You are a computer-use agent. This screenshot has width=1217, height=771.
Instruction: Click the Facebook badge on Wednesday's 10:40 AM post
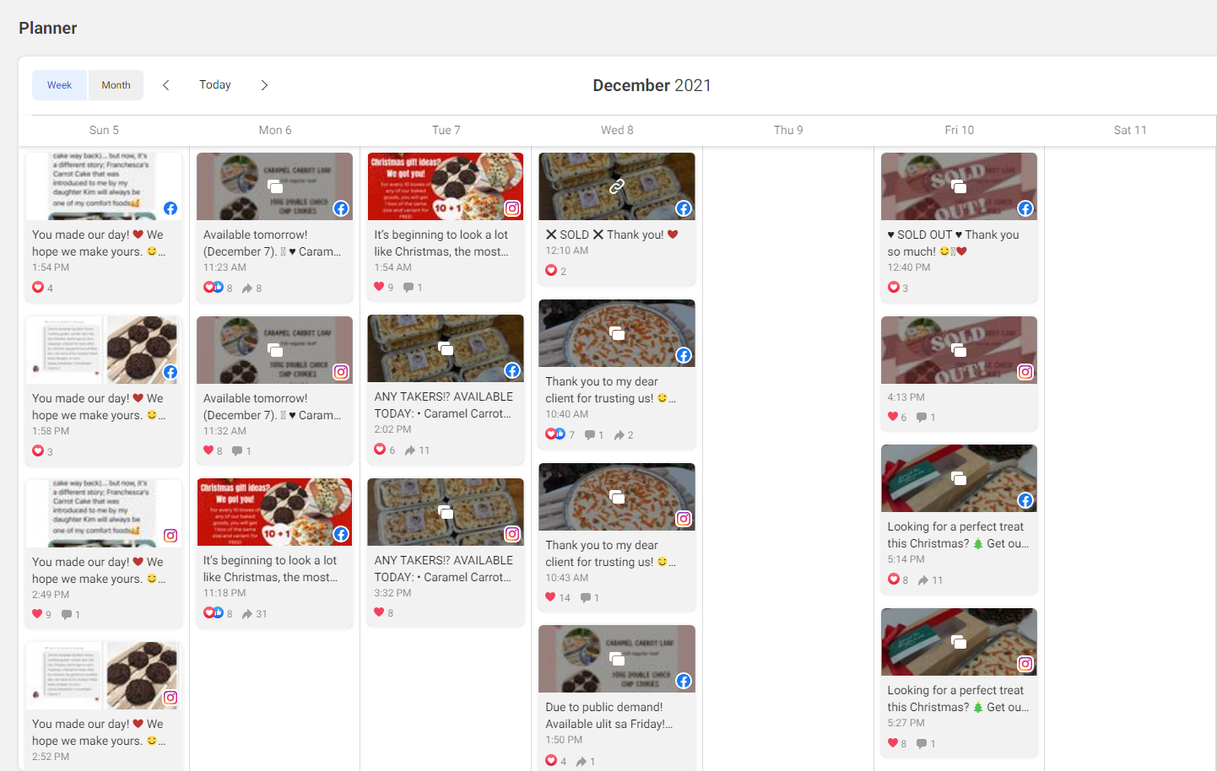[684, 355]
